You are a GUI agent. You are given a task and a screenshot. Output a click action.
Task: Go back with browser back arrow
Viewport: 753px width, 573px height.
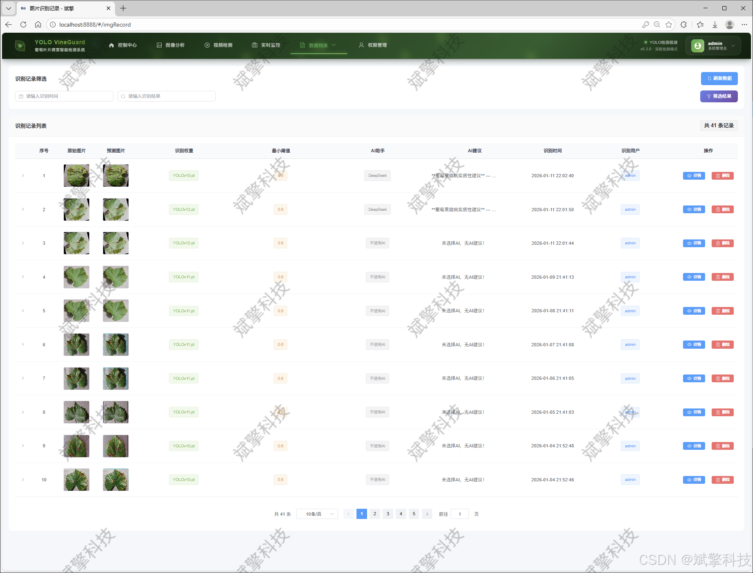(x=9, y=25)
